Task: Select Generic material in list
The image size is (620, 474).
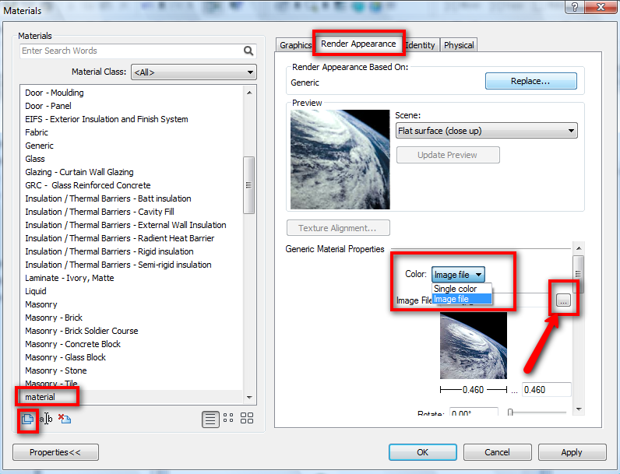Action: click(39, 146)
